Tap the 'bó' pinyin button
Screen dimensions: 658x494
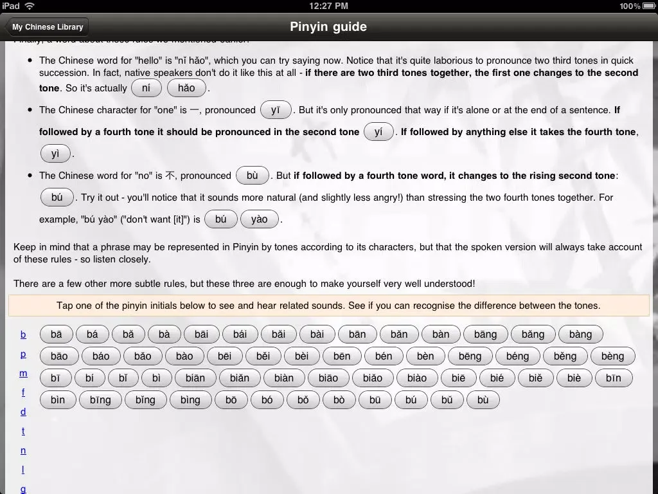(267, 399)
